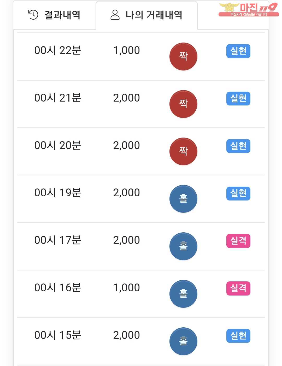Click blue 홀 circle at 00시 17분
Viewport: 282px width, 366px height.
[183, 246]
